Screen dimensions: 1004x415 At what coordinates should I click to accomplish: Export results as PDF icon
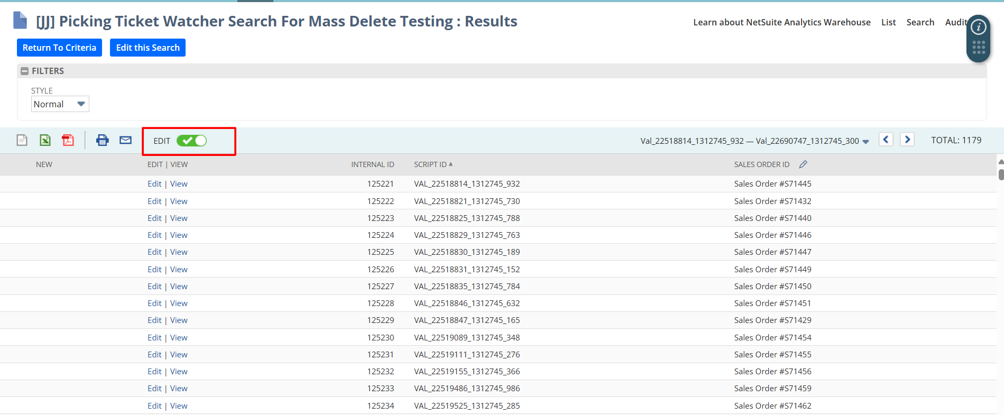(68, 140)
